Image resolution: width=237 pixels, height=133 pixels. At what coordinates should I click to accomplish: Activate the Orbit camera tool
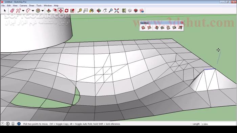pos(99,11)
